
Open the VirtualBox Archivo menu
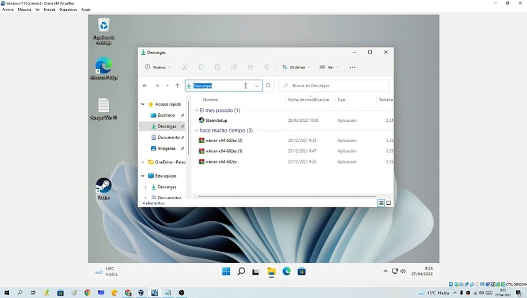pos(8,9)
